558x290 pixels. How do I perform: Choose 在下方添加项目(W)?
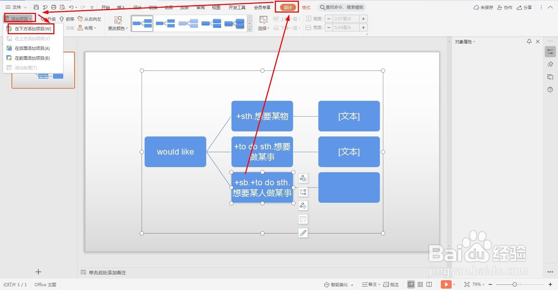coord(33,29)
